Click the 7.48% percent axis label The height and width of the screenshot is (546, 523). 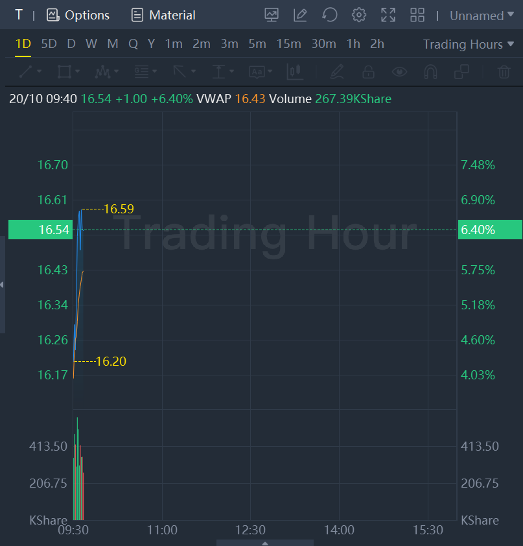click(478, 165)
